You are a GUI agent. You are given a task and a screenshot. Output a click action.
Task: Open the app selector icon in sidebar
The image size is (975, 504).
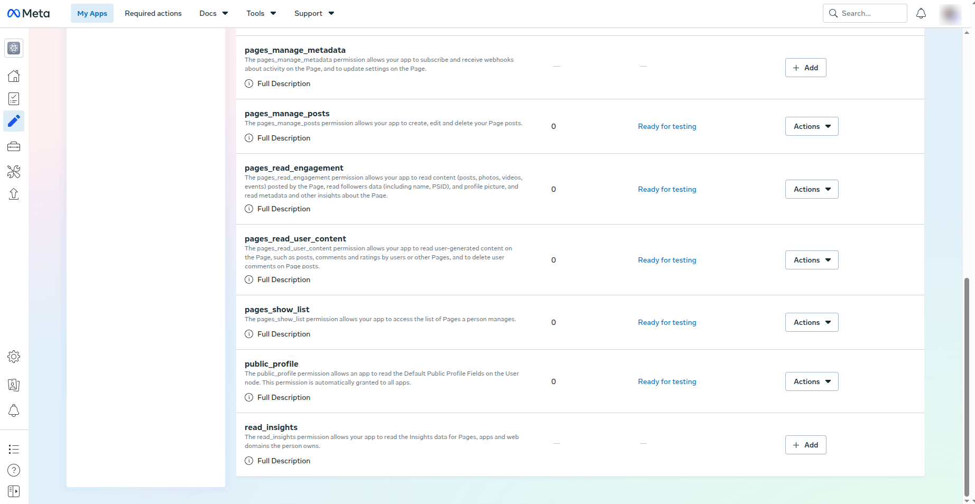14,48
